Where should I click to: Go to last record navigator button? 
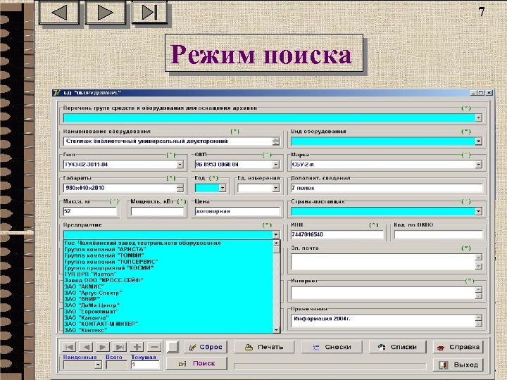(x=119, y=347)
